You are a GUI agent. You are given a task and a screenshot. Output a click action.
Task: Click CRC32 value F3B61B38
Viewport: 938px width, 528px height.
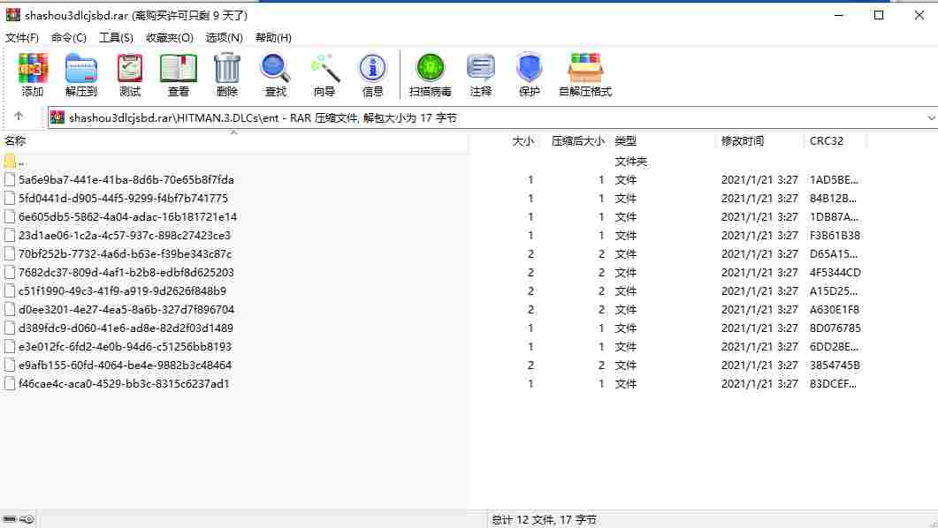[x=835, y=236]
